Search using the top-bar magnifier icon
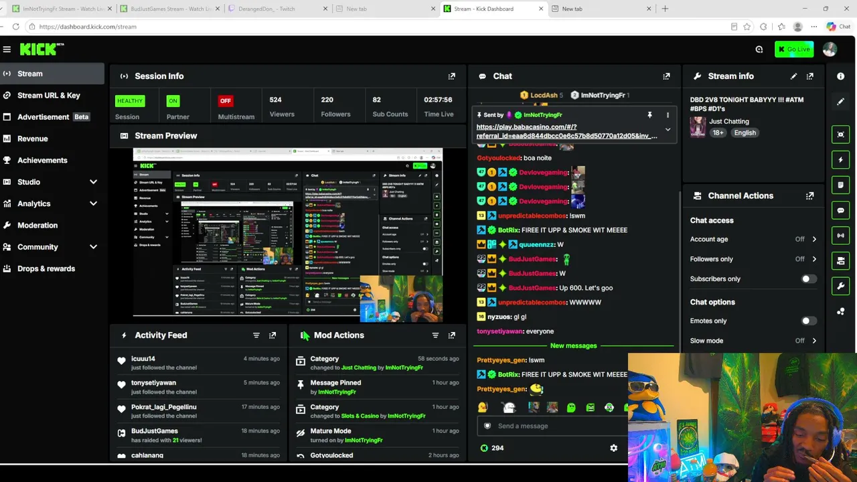 click(759, 49)
